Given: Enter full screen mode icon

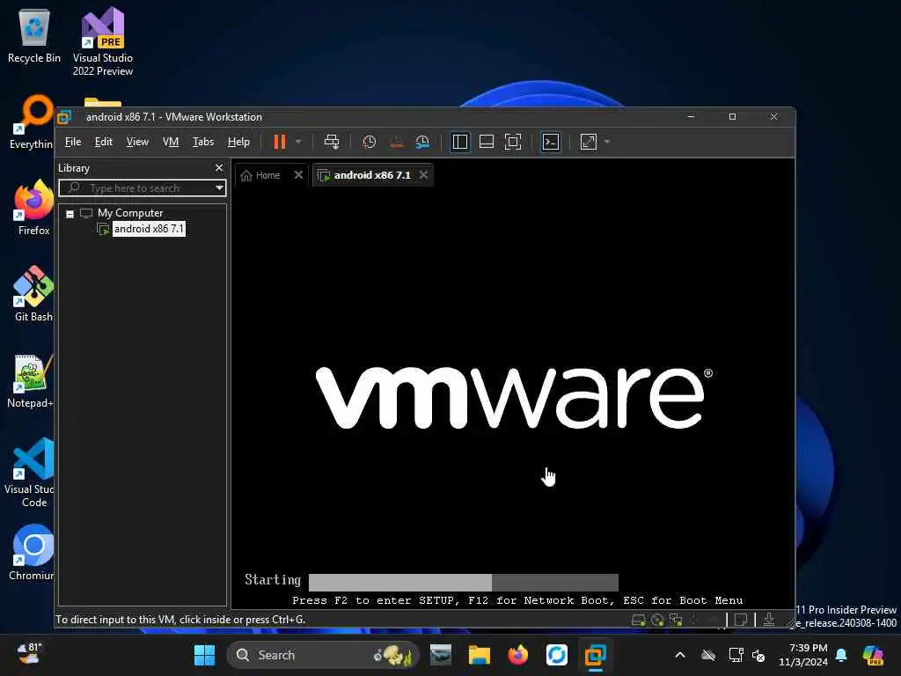Looking at the screenshot, I should coord(513,142).
